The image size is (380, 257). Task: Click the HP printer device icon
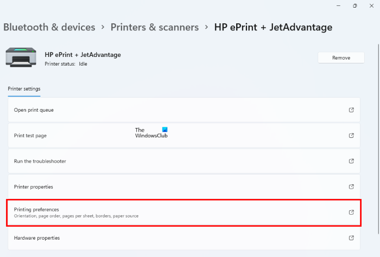(x=22, y=58)
